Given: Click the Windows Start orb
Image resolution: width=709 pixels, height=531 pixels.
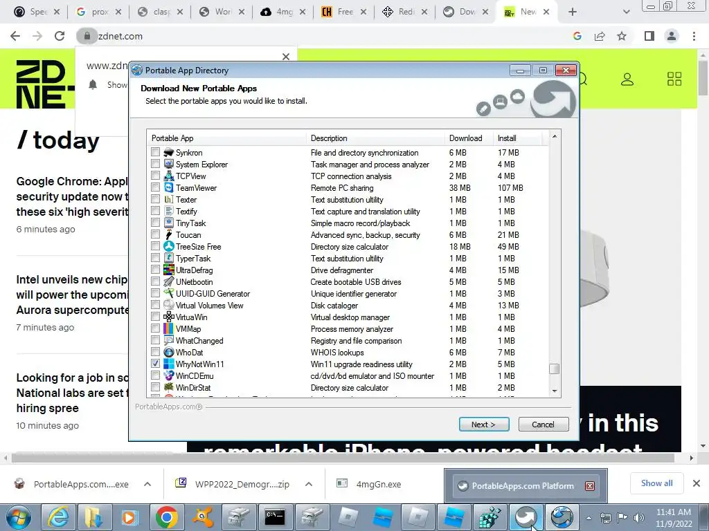Looking at the screenshot, I should pyautogui.click(x=19, y=517).
